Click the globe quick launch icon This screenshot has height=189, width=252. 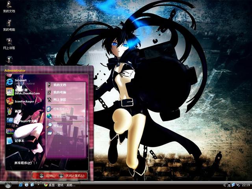click(26, 185)
